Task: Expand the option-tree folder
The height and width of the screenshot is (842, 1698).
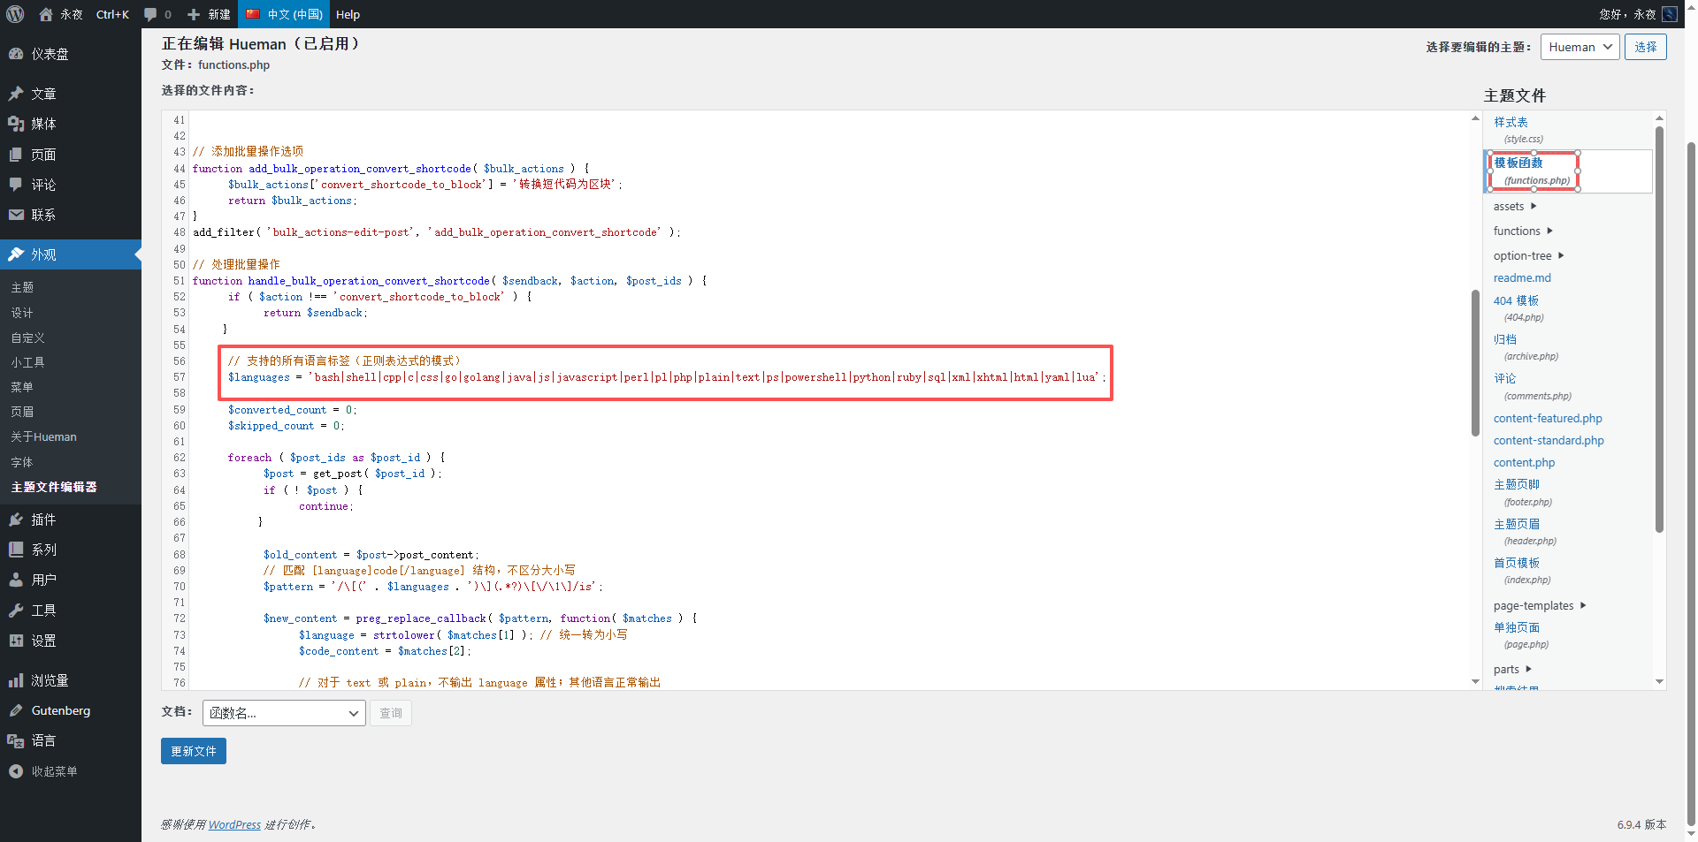Action: click(x=1529, y=255)
